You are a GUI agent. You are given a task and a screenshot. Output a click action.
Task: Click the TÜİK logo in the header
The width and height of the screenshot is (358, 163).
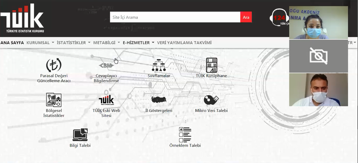pyautogui.click(x=22, y=18)
